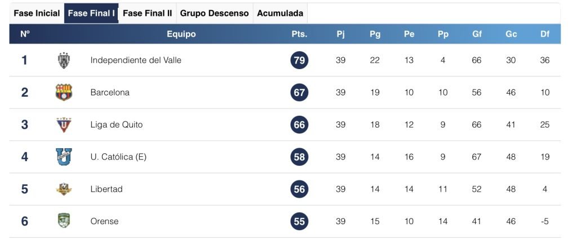Click the Gf column header
The image size is (577, 241).
[x=477, y=34]
